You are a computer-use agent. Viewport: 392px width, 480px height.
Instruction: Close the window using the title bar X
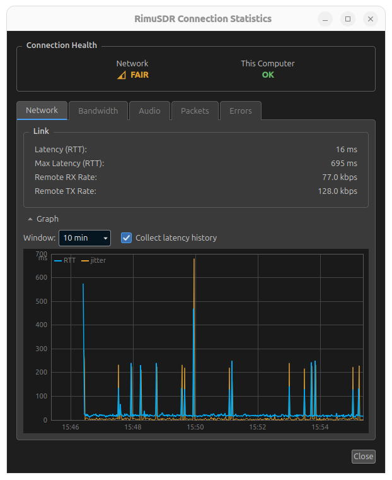click(371, 19)
